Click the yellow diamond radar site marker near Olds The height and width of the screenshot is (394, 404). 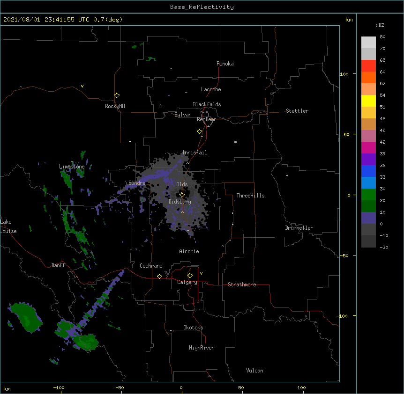click(x=182, y=195)
